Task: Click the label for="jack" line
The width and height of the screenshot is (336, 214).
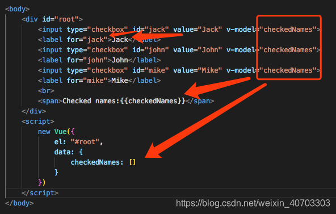Action: 99,40
